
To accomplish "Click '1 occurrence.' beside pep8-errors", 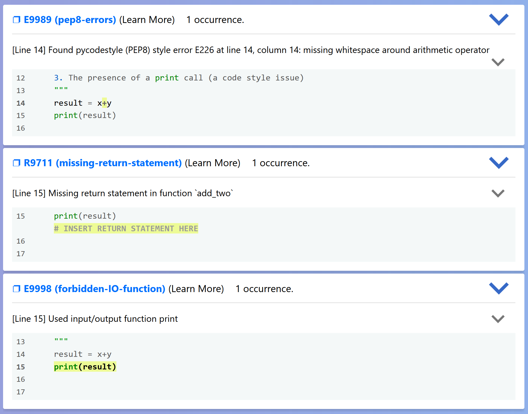I will (x=215, y=20).
